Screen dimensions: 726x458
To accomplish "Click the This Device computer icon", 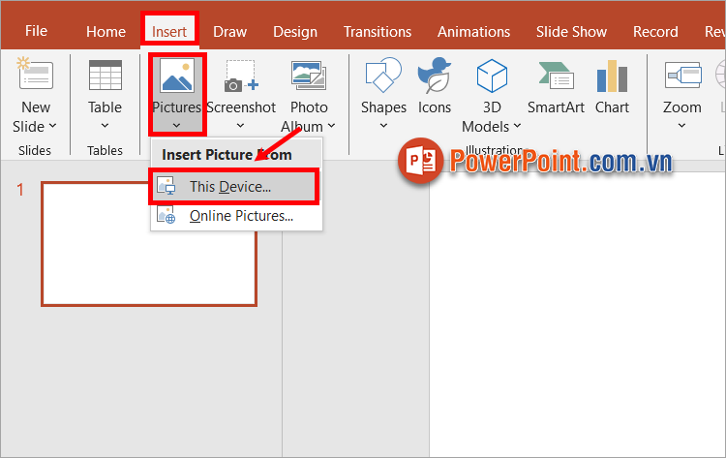I will coord(166,186).
